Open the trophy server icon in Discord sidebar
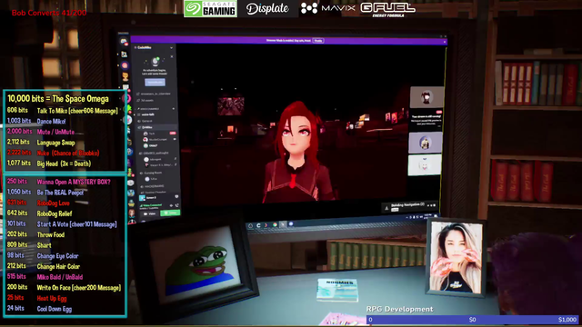This screenshot has width=582, height=327. click(x=125, y=77)
